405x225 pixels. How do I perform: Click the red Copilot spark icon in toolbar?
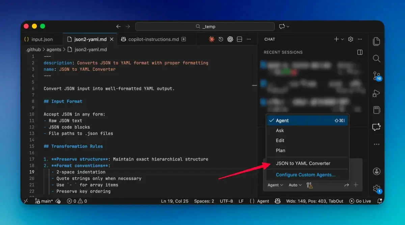pos(212,39)
